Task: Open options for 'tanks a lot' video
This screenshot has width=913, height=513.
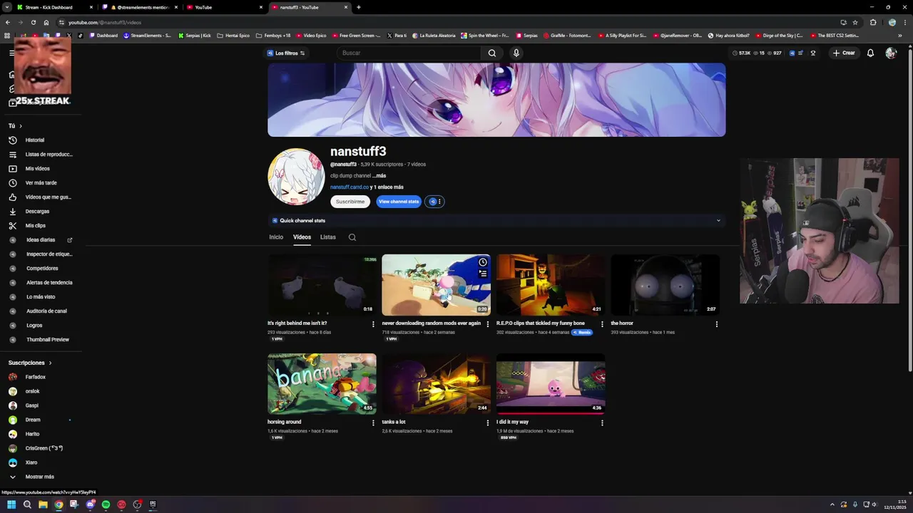Action: 488,423
